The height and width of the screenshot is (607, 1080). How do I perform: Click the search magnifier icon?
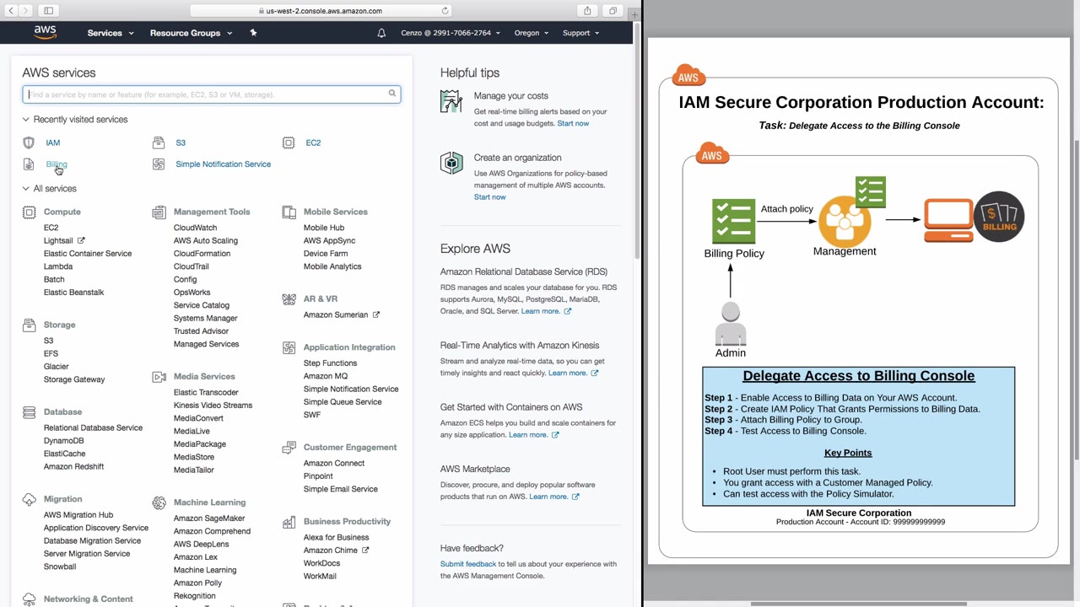click(x=392, y=94)
